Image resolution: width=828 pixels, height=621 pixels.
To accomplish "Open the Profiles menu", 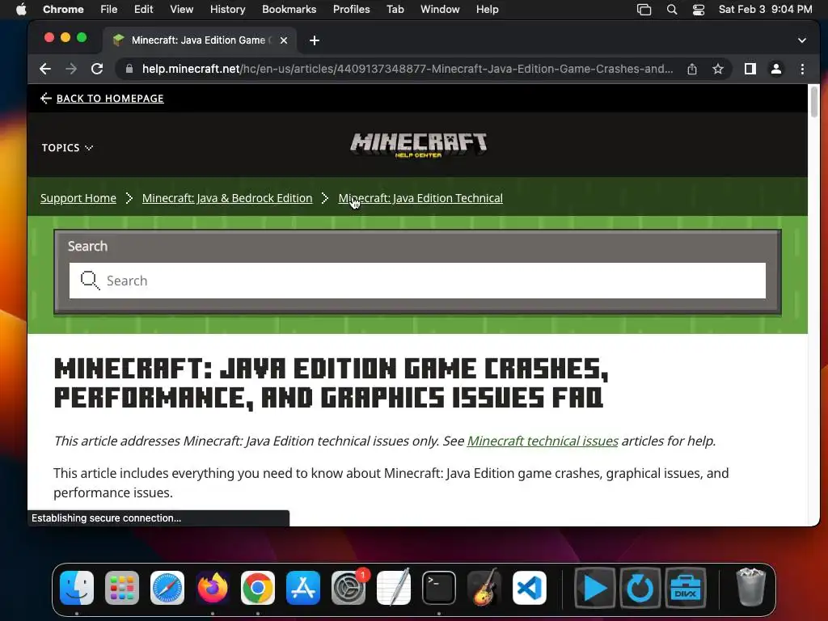I will tap(351, 10).
